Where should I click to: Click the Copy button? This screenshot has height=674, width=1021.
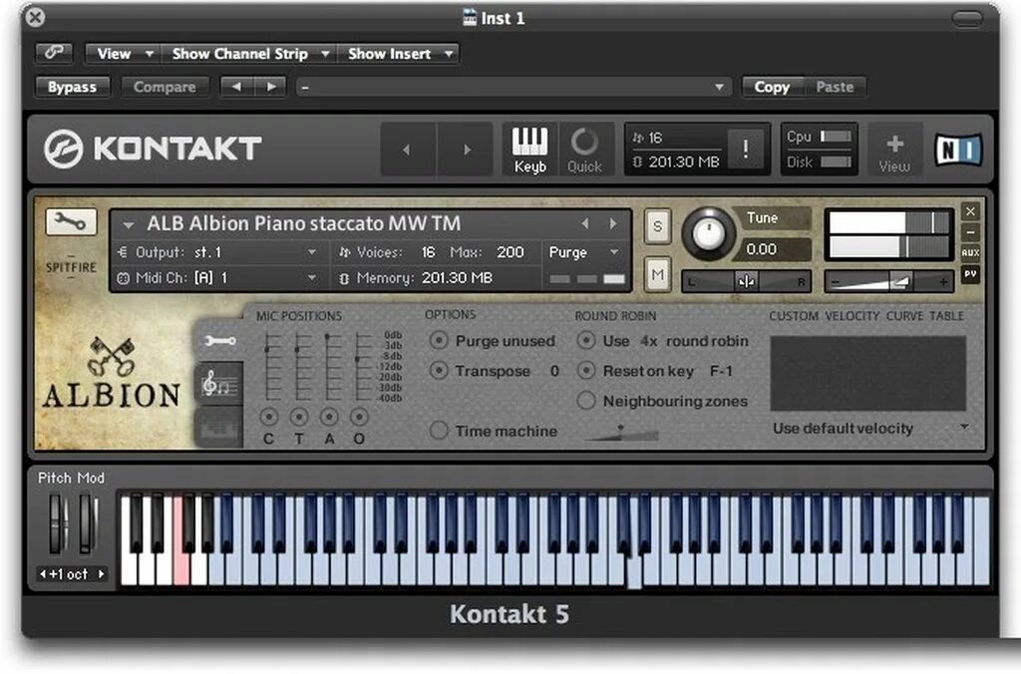point(772,87)
